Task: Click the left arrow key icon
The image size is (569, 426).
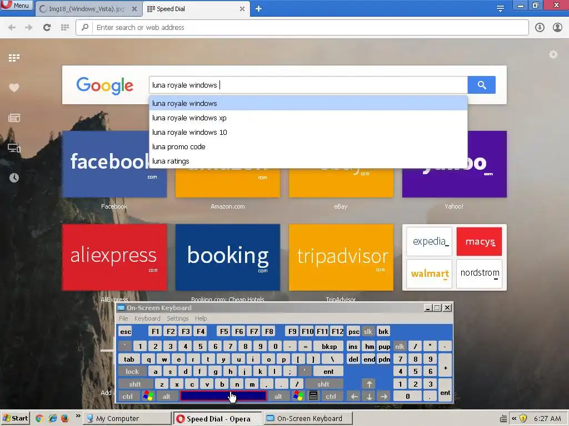Action: click(354, 397)
